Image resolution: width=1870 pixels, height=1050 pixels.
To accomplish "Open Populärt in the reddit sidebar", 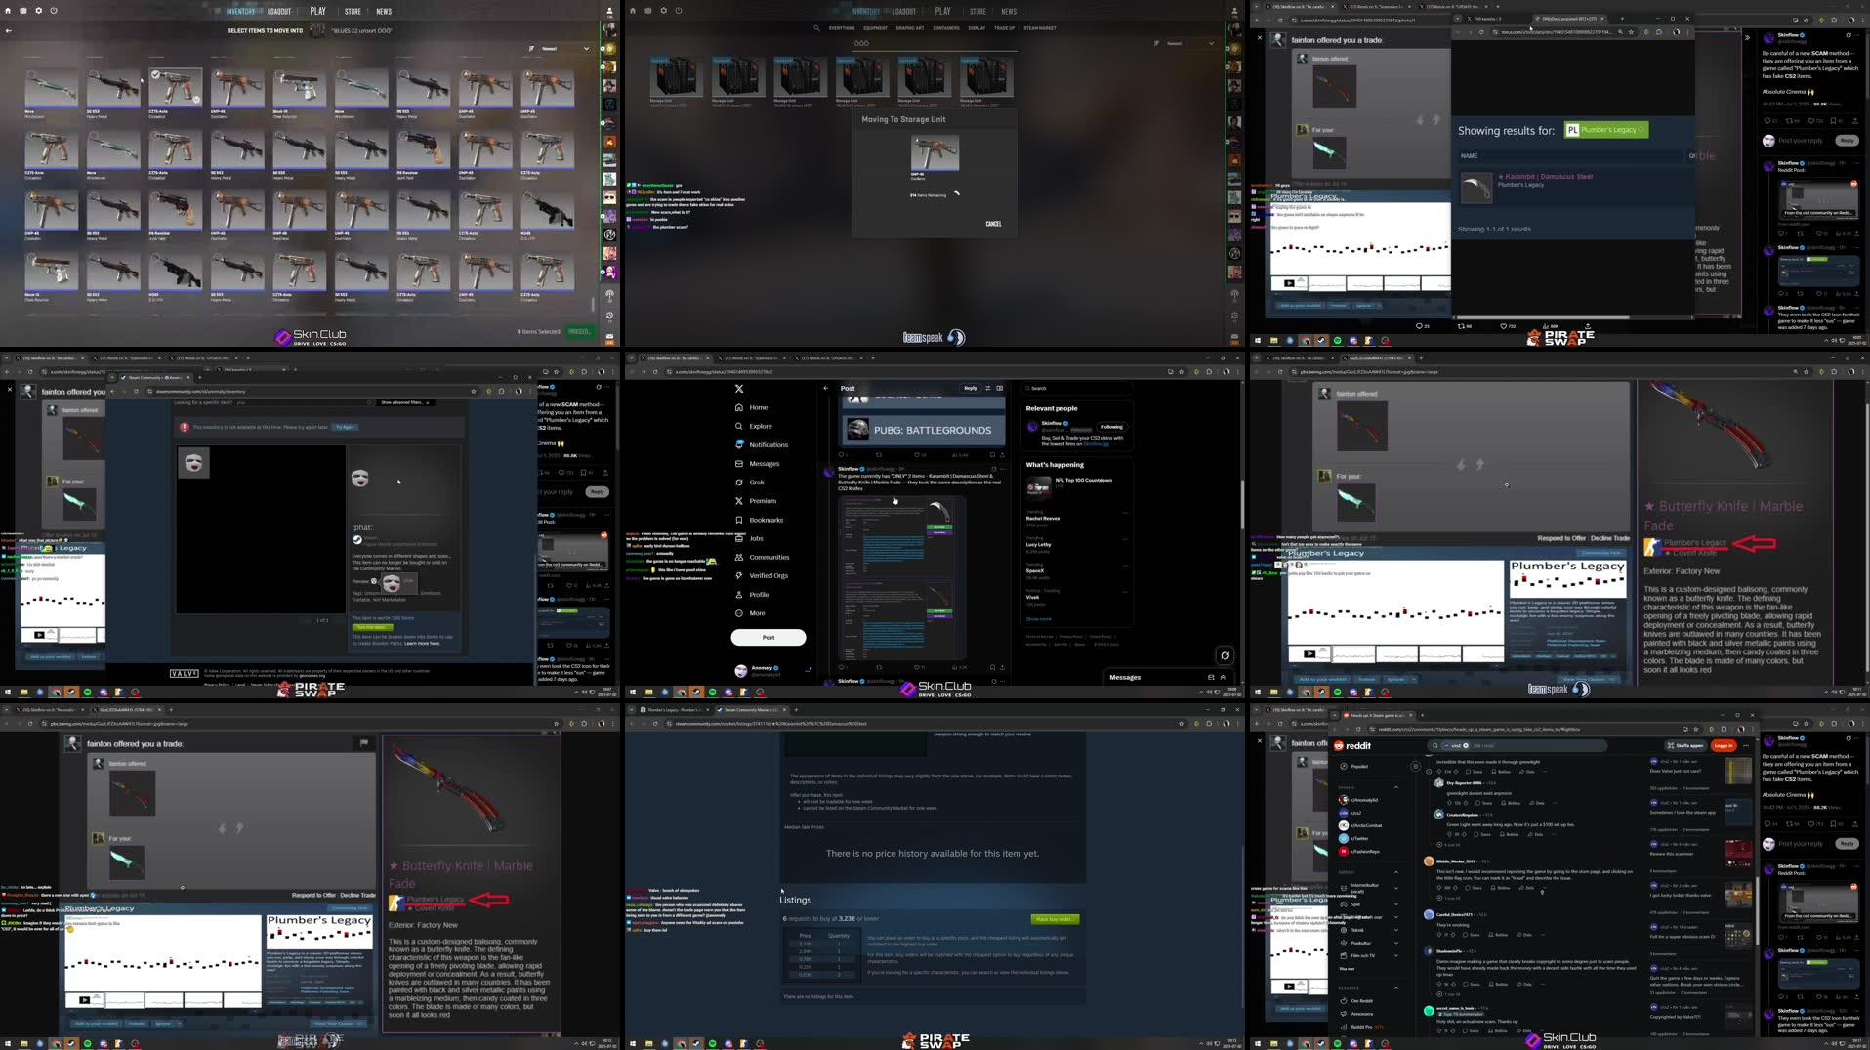I will pos(1354,766).
